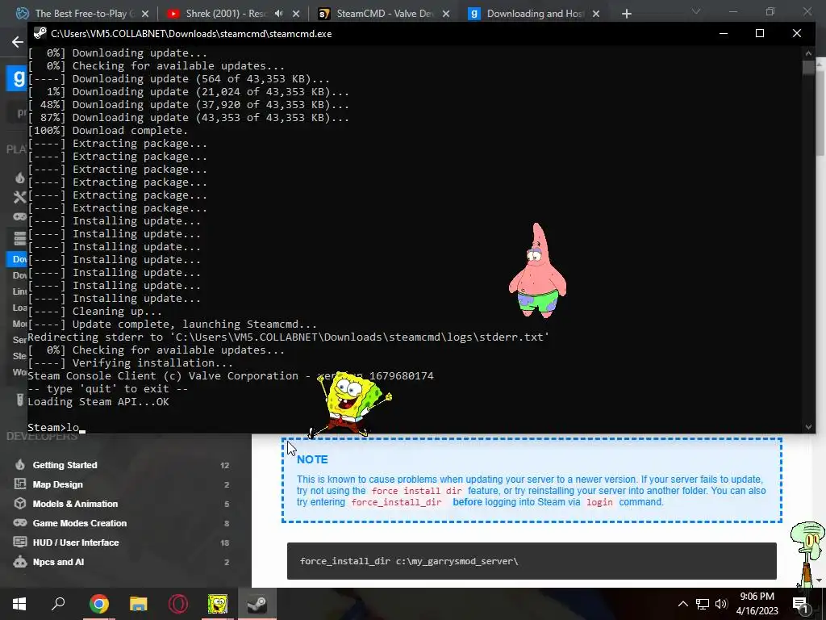Mute audio on the Shrek tab speaker icon
The image size is (826, 620).
click(x=278, y=14)
